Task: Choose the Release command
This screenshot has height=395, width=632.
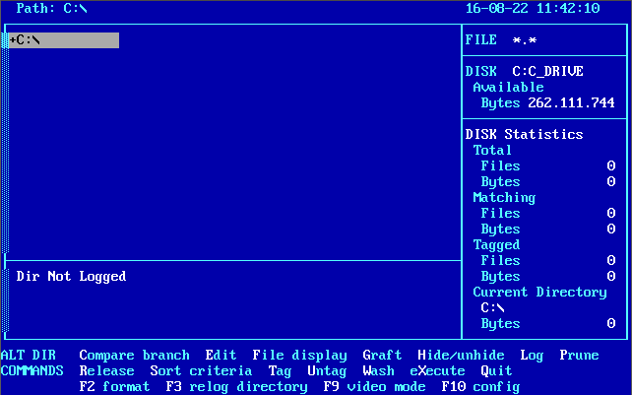Action: coord(106,371)
